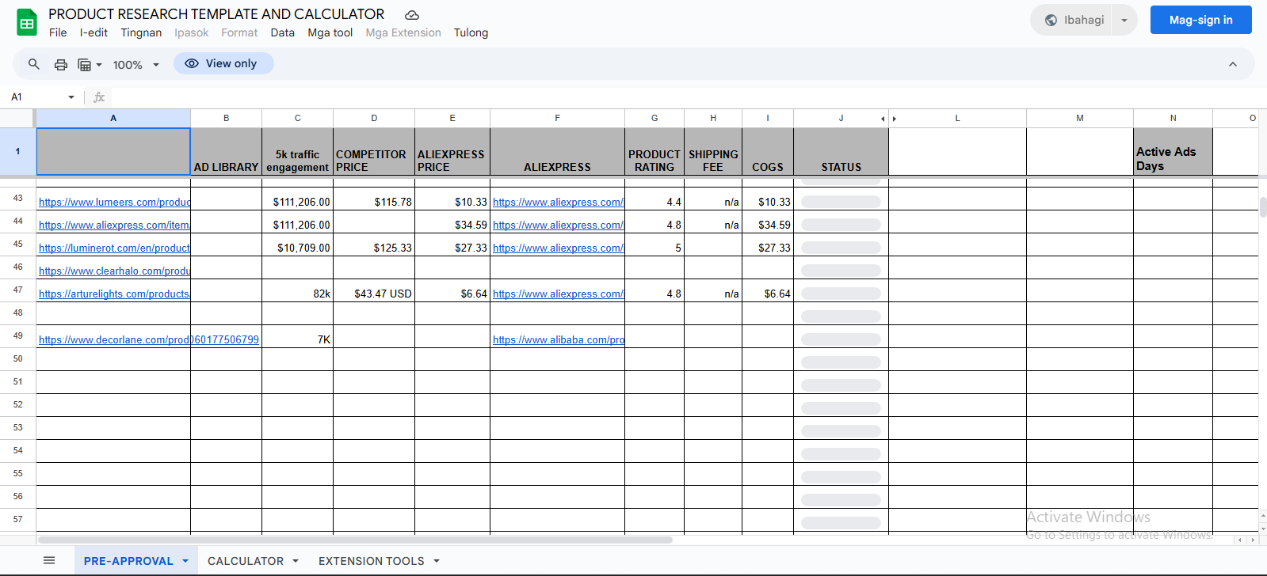
Task: Open the File menu
Action: (x=58, y=32)
